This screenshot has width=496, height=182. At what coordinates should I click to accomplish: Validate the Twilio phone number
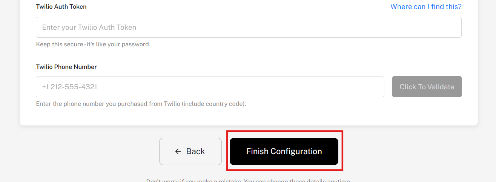coord(427,87)
